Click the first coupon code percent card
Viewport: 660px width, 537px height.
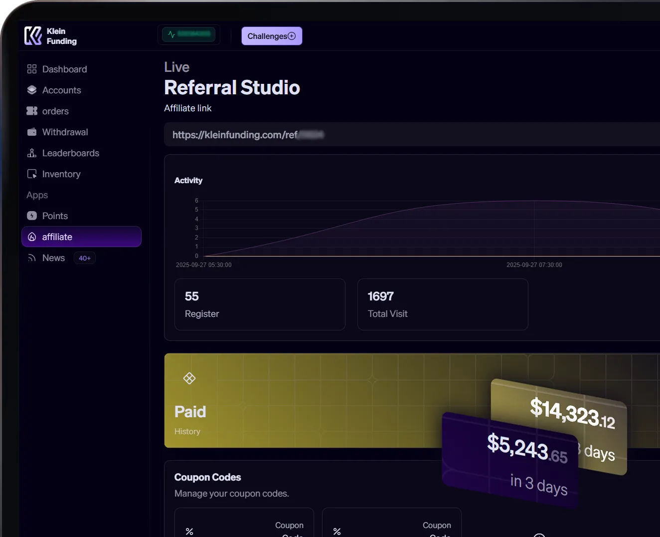pos(244,527)
